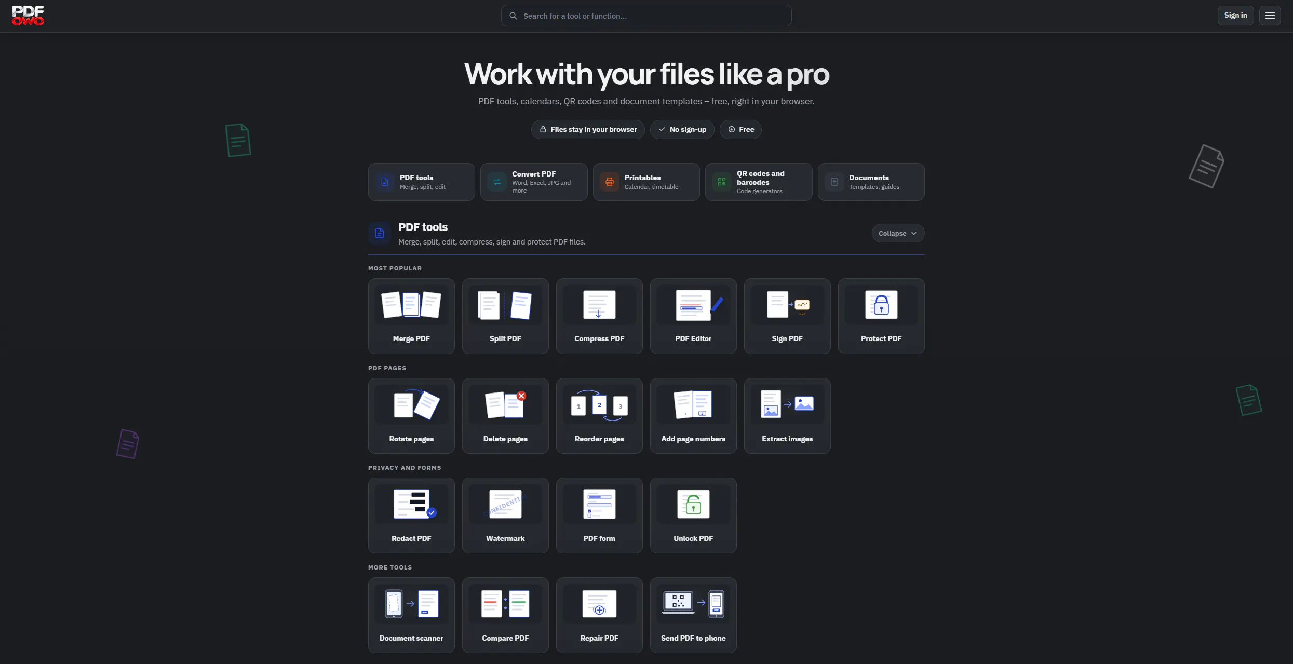Open the Merge PDF tool

coord(411,316)
